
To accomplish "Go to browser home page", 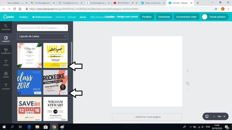I will pos(20,9).
